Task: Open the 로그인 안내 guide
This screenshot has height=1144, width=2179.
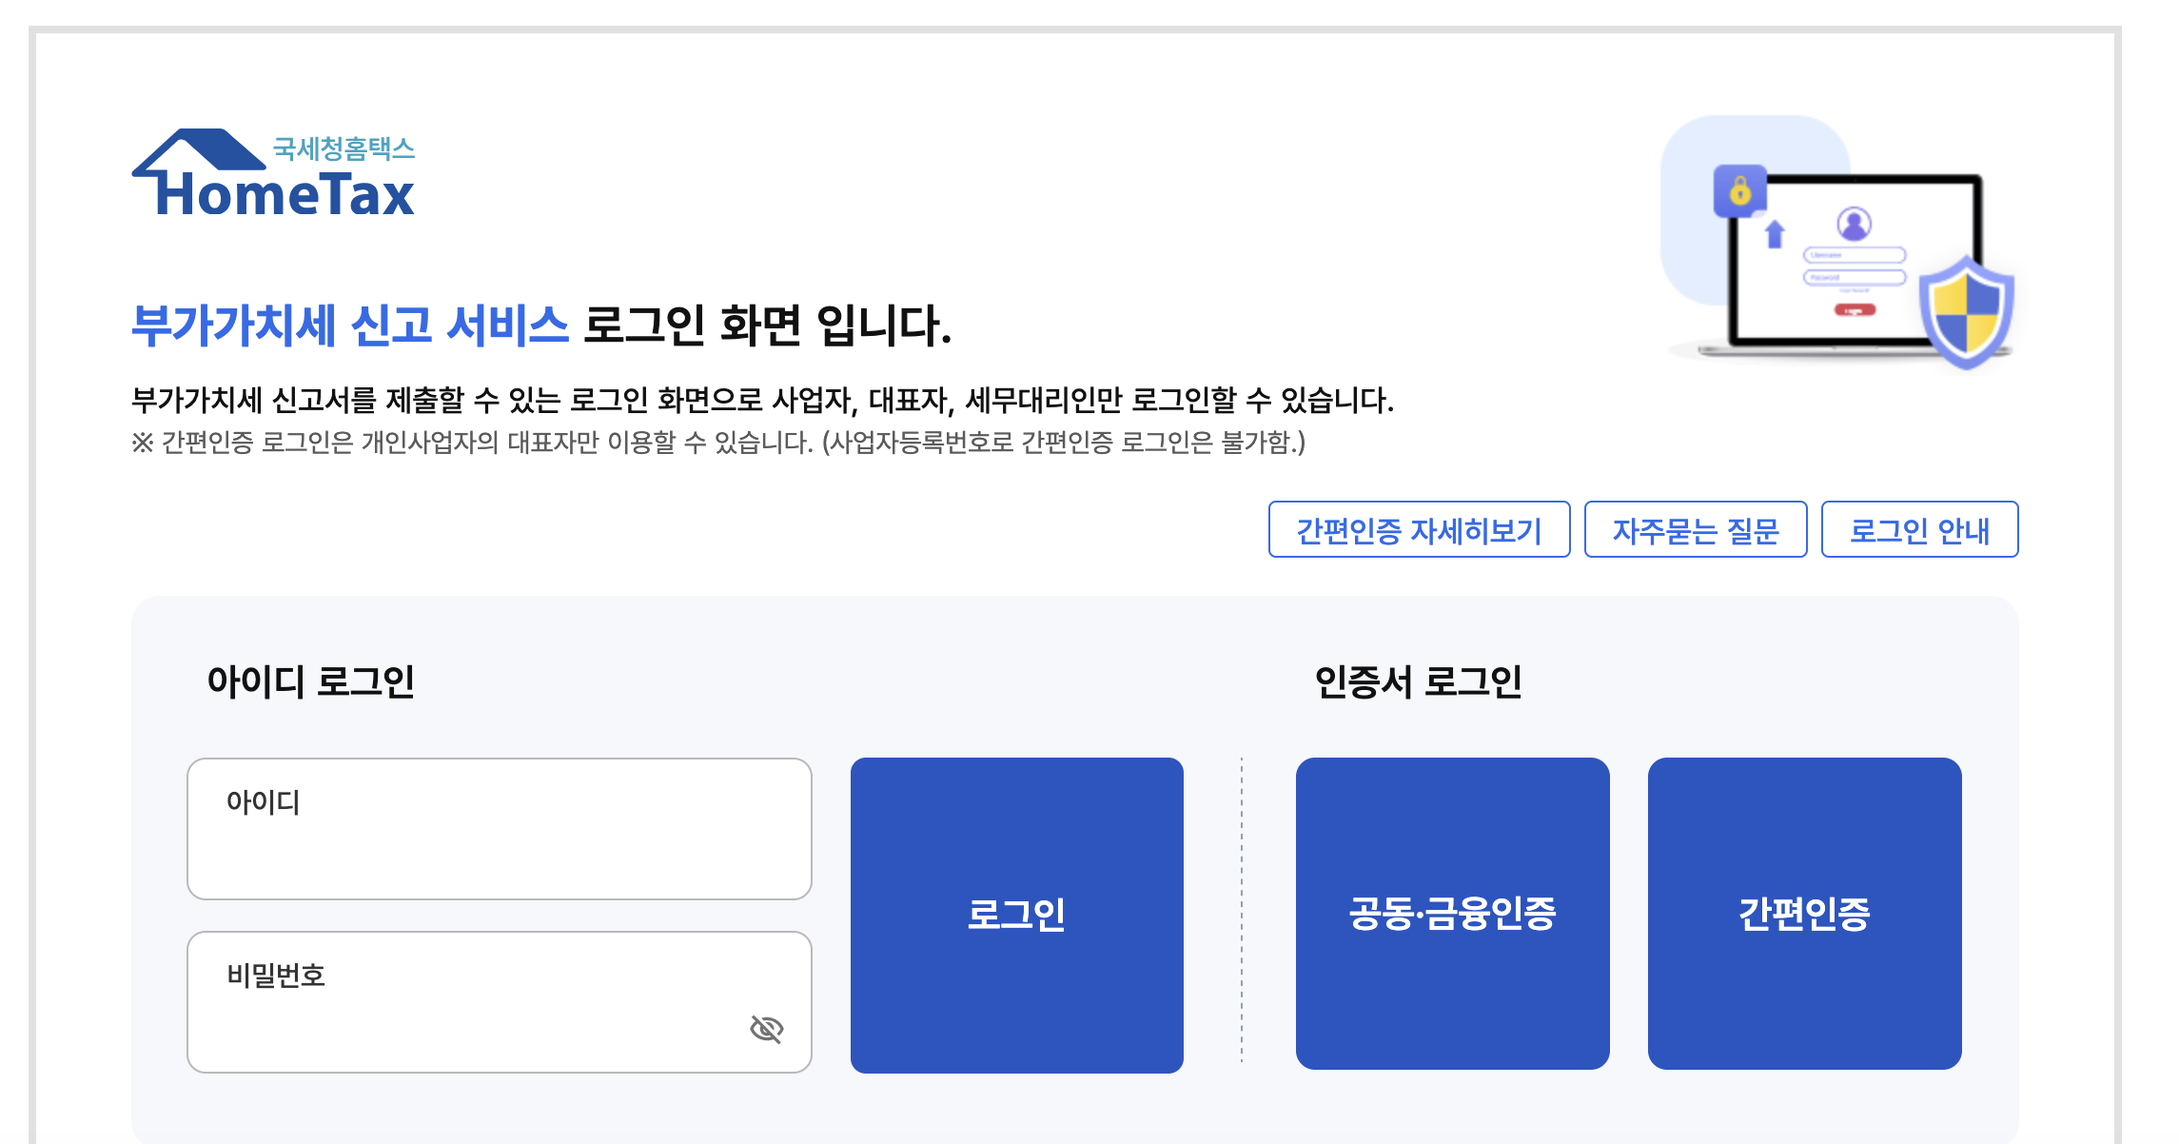Action: click(1918, 530)
